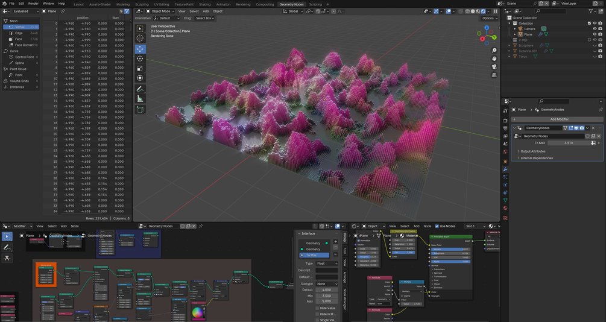
Task: Hide the Camera using its eye icon
Action: [x=595, y=28]
